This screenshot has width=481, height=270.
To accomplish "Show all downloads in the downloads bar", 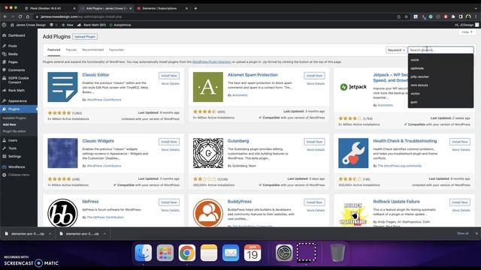I will [463, 233].
